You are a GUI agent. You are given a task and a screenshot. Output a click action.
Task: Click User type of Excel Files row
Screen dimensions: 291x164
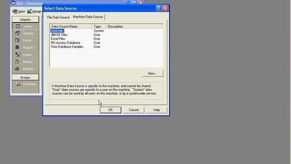click(97, 39)
